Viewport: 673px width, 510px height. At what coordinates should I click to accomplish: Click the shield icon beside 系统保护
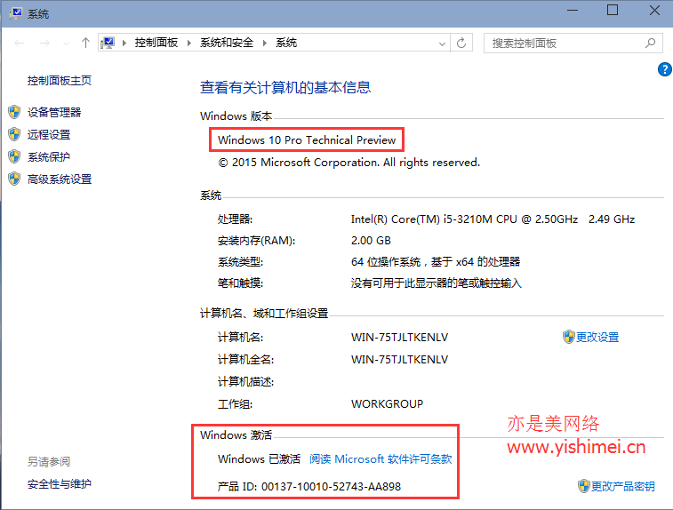point(14,156)
